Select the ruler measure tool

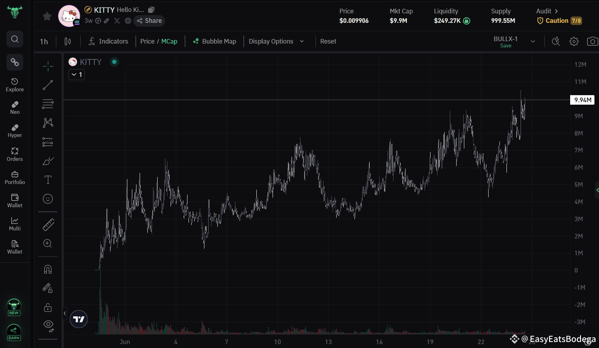48,225
